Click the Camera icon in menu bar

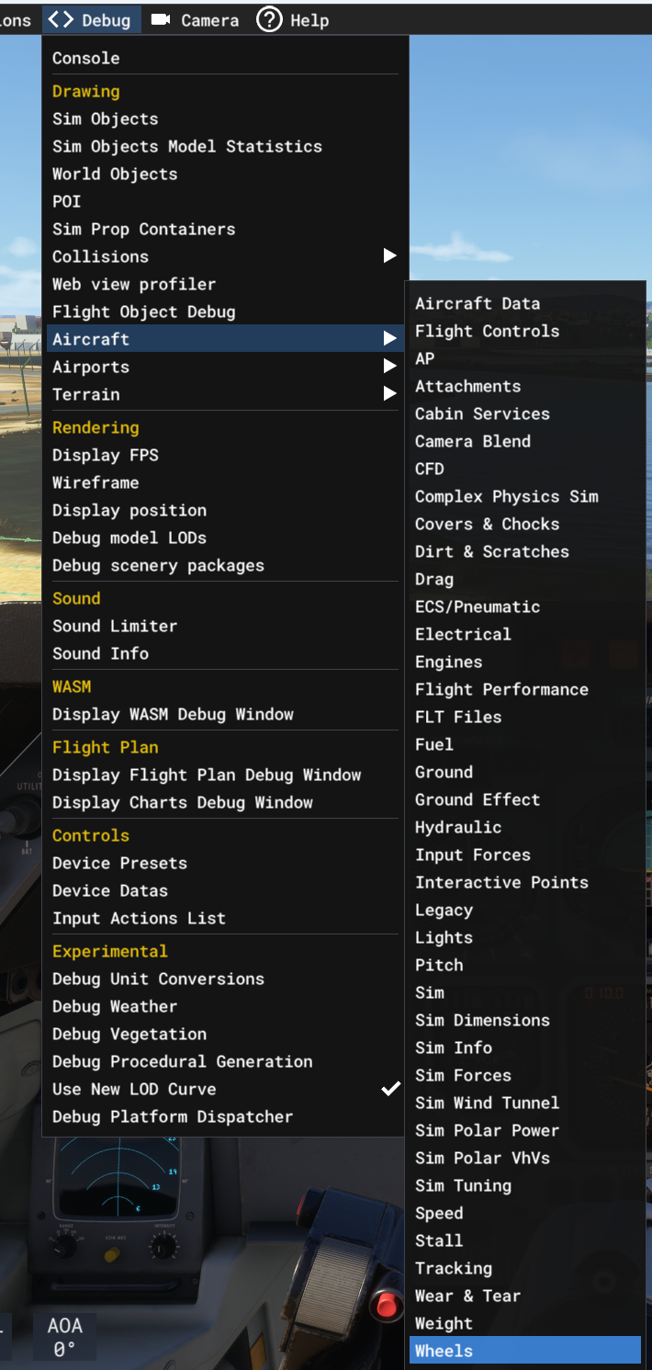[161, 20]
